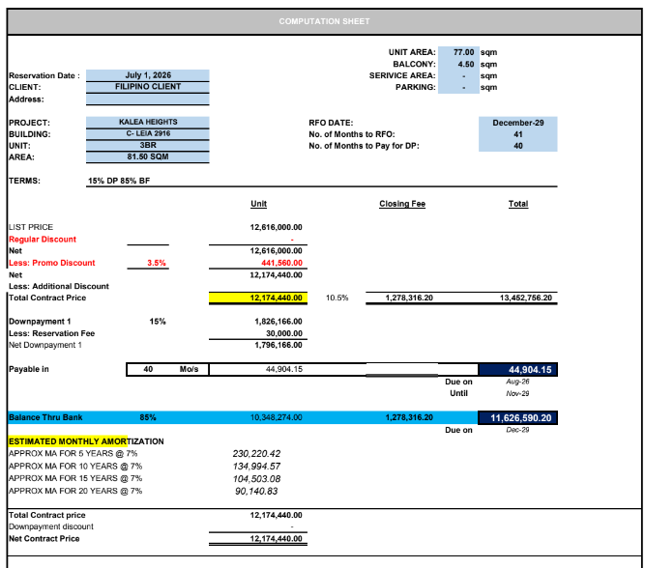This screenshot has width=645, height=568.
Task: Click the COMPUTATION SHEET title header
Action: [x=324, y=21]
